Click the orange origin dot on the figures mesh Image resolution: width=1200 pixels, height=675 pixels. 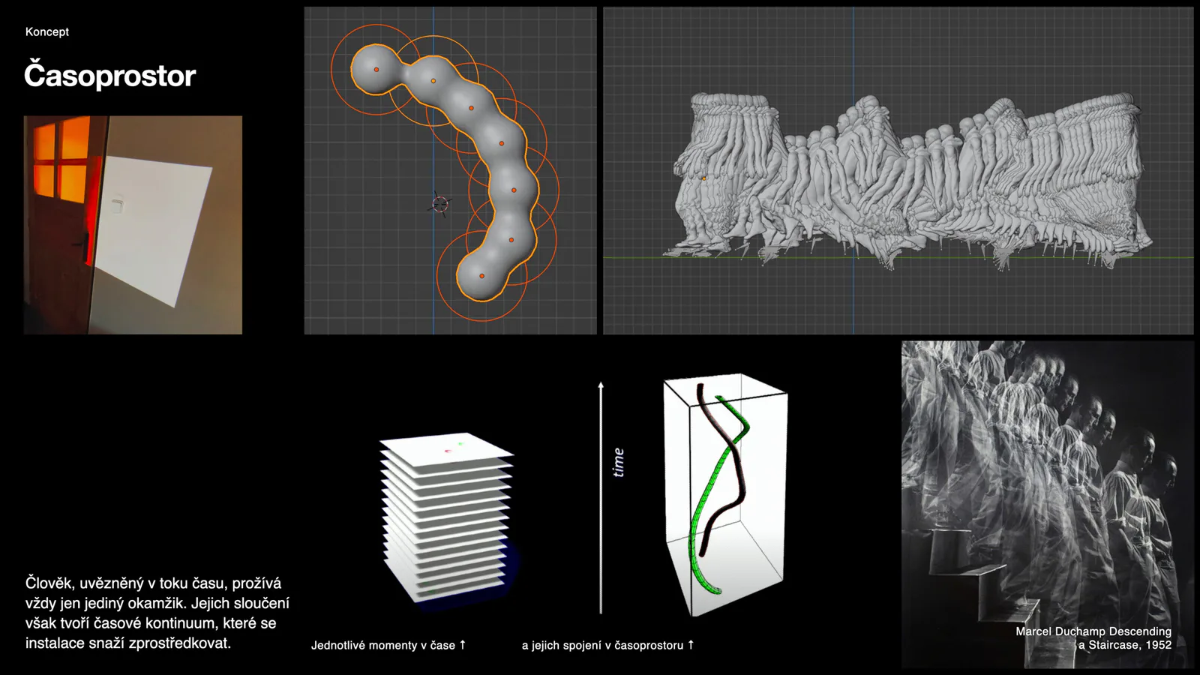703,178
